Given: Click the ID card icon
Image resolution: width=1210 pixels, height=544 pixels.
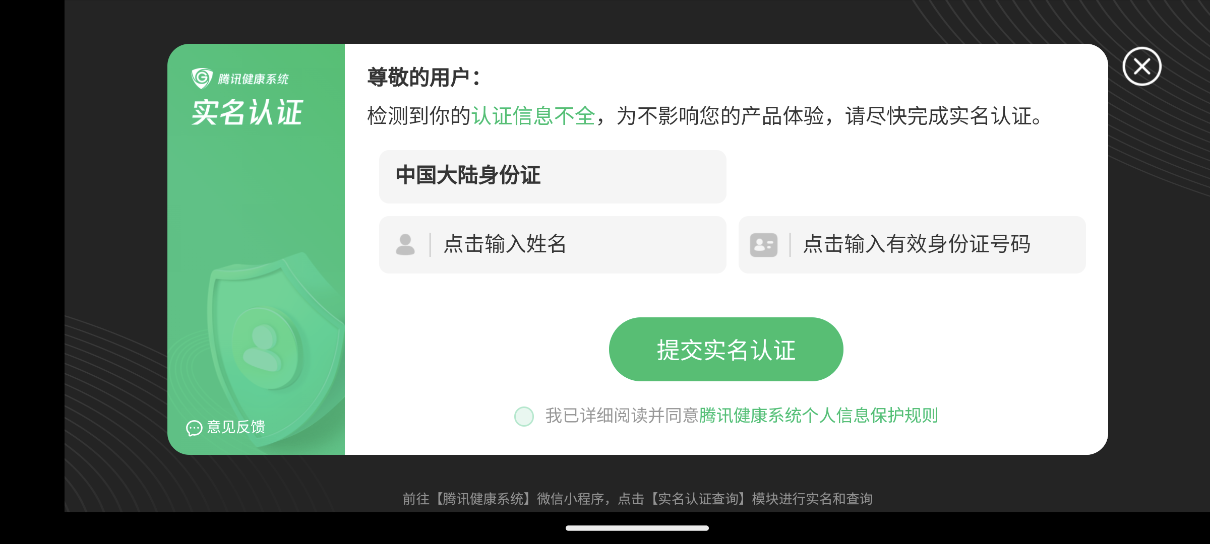Looking at the screenshot, I should coord(763,245).
